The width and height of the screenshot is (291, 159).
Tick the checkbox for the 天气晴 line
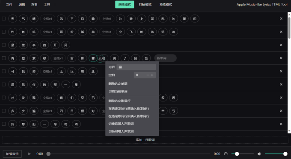[x=4, y=18]
